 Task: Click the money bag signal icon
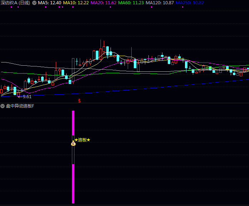pyautogui.click(x=73, y=144)
